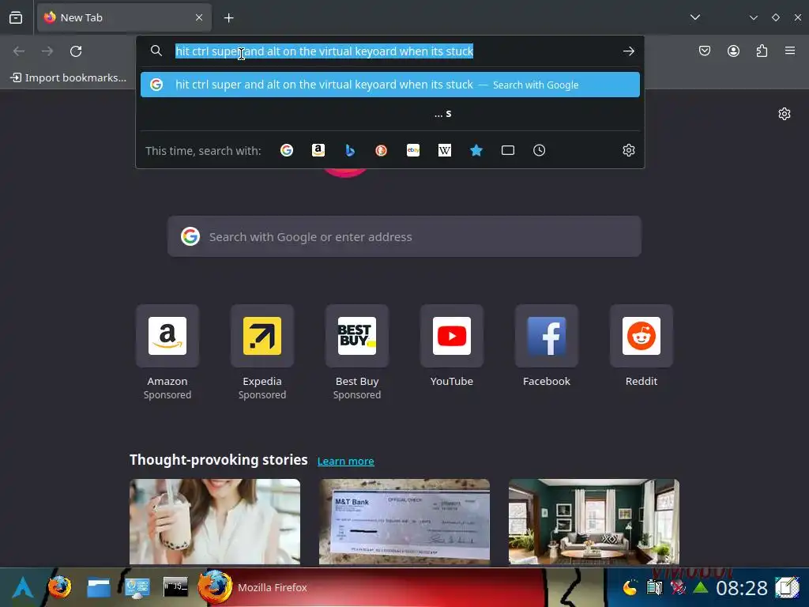809x607 pixels.
Task: Click the green triangle tray icon
Action: click(701, 587)
